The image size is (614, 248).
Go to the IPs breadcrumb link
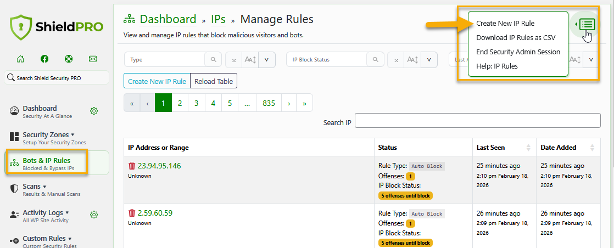[218, 19]
